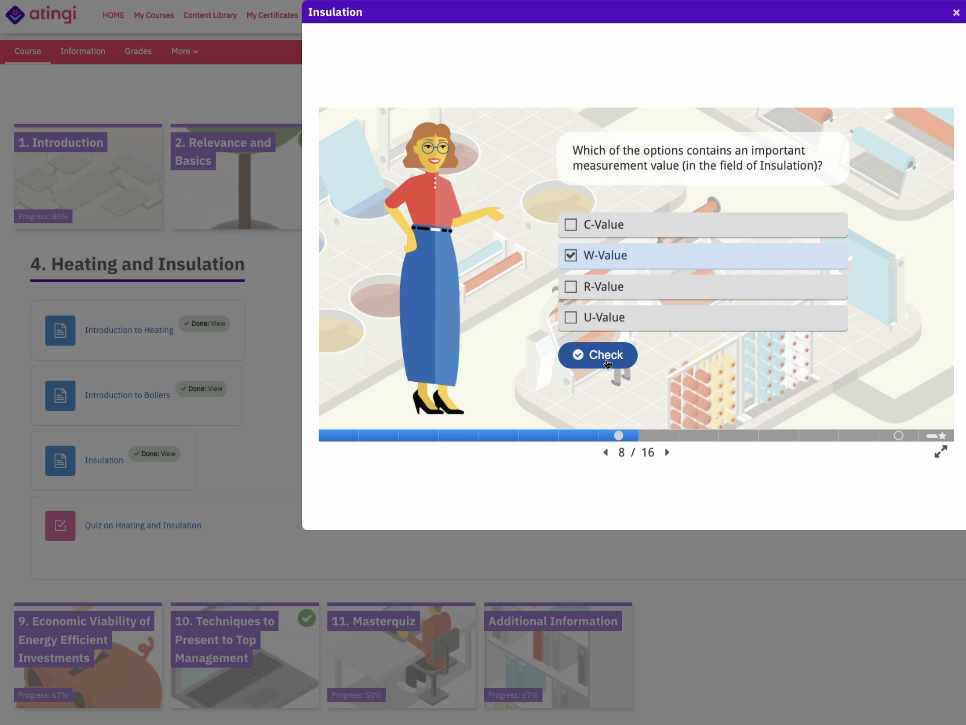The image size is (966, 725).
Task: Check the U-Value answer option
Action: click(x=570, y=317)
